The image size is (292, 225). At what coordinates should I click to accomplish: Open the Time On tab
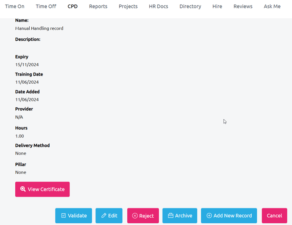[14, 6]
